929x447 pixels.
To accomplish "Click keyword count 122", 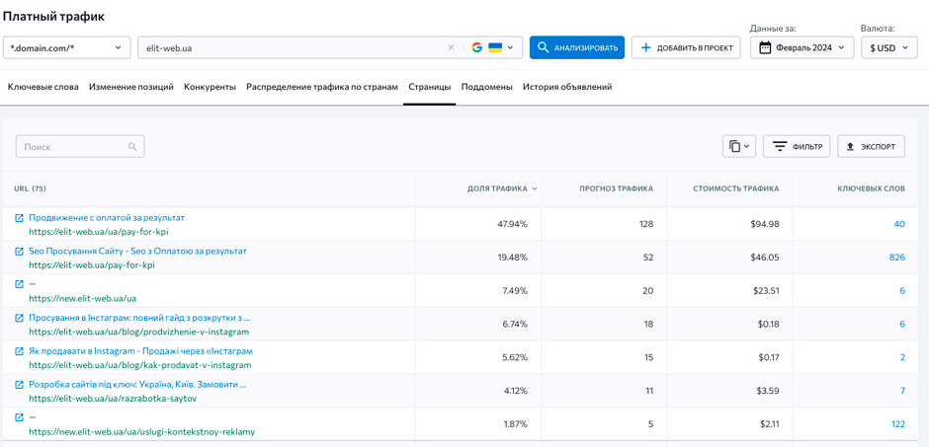I will pyautogui.click(x=898, y=424).
